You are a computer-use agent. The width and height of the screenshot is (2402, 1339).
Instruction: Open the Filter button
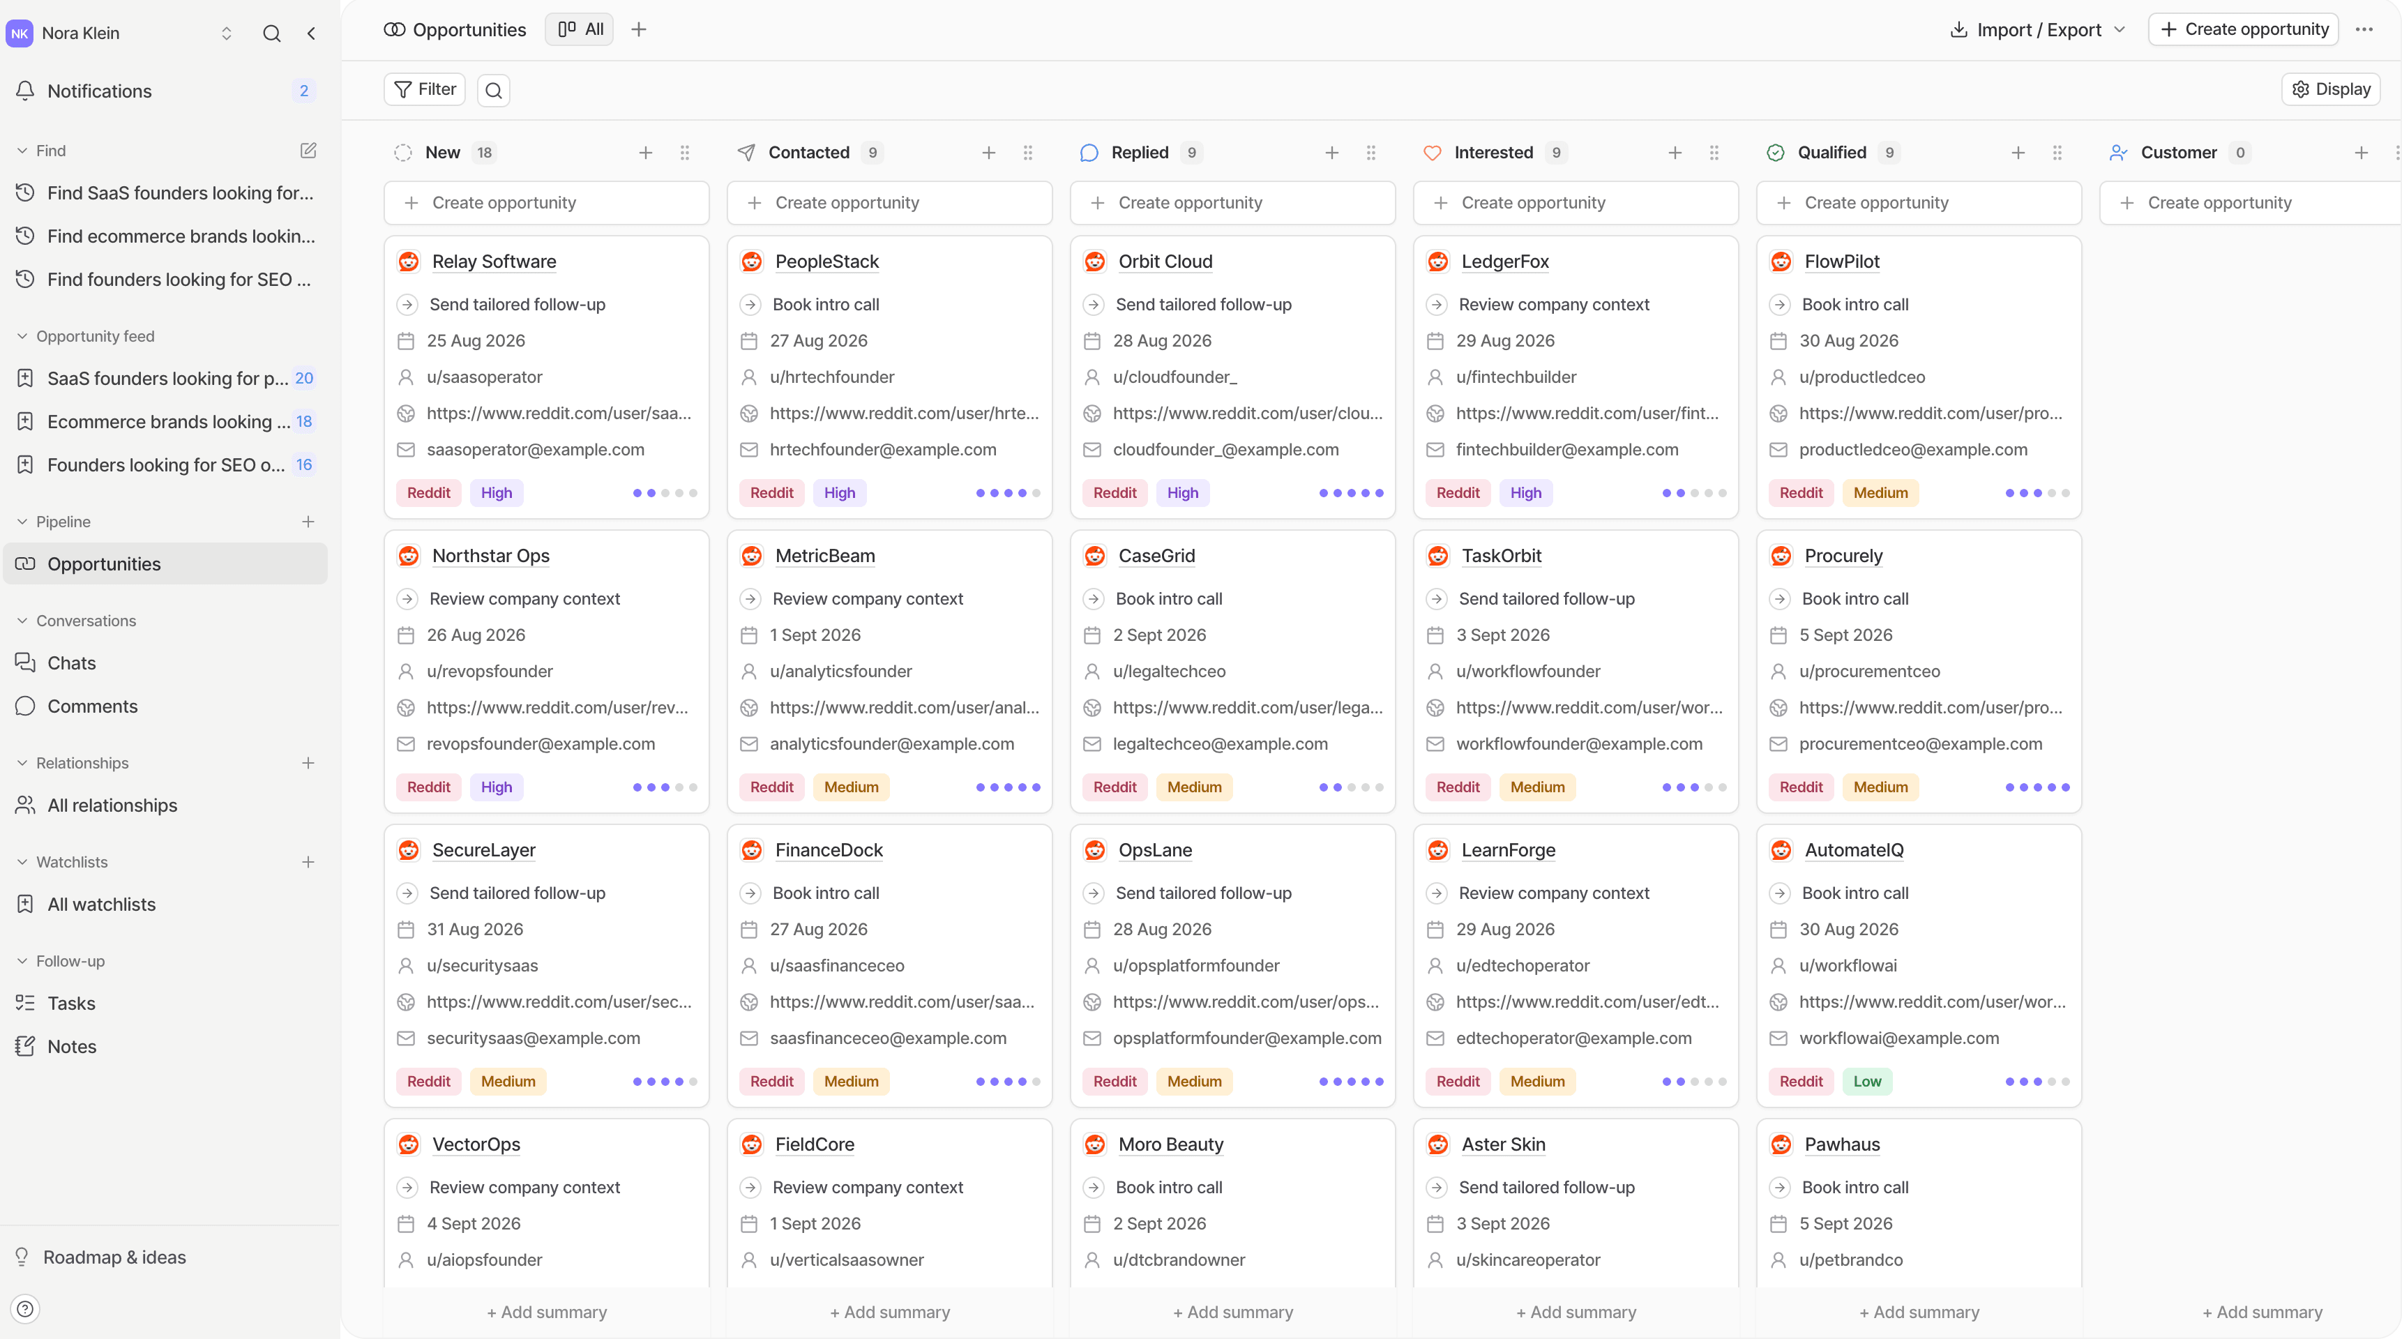coord(424,89)
